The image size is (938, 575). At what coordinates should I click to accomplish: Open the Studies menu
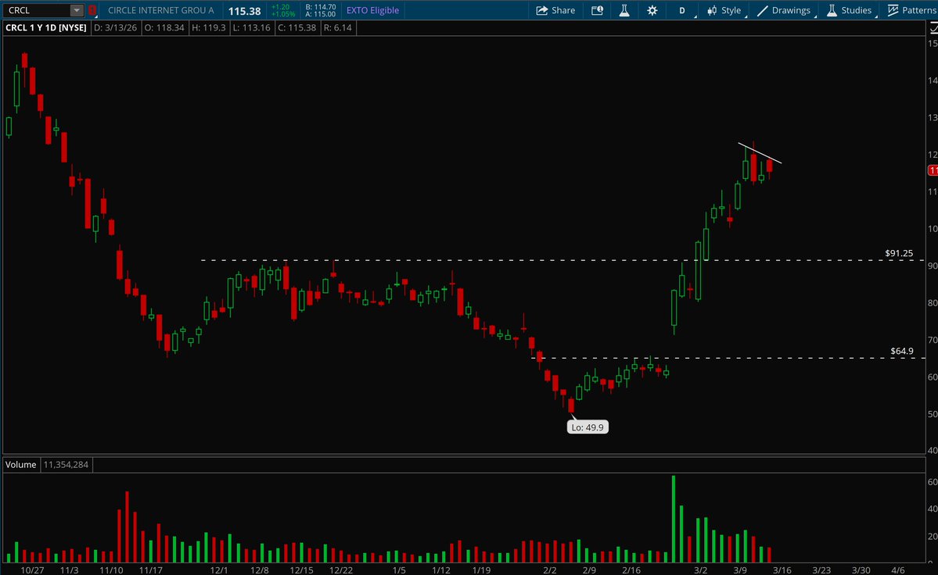850,10
